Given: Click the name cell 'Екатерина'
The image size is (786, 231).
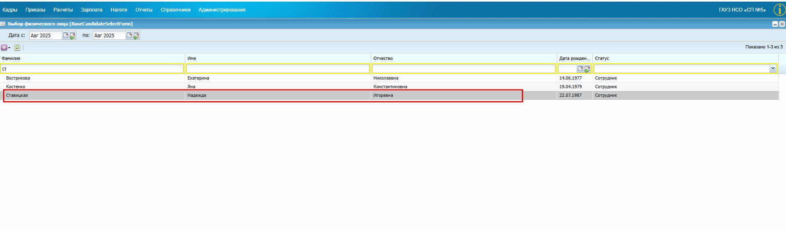Looking at the screenshot, I should tap(198, 78).
